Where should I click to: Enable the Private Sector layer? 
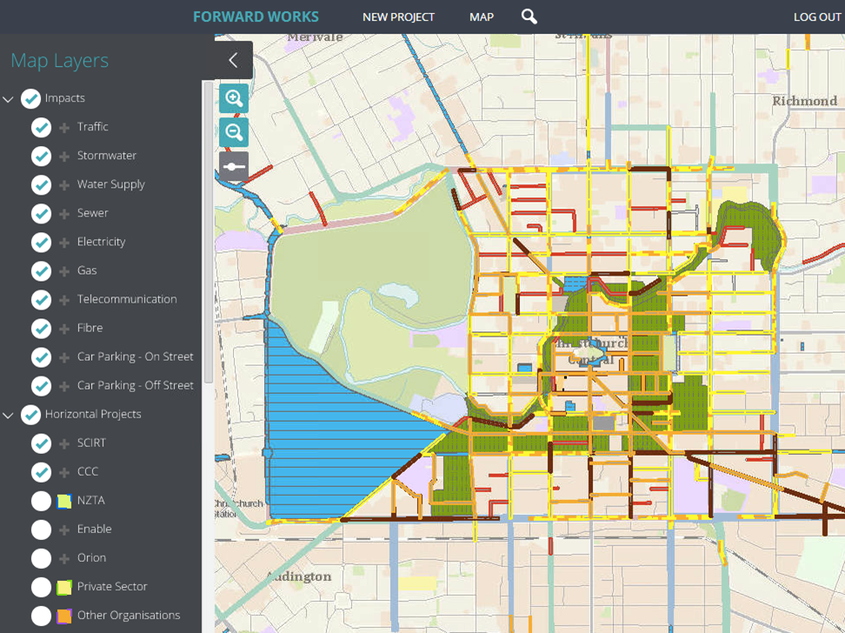pyautogui.click(x=41, y=587)
